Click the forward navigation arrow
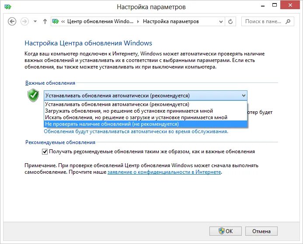The image size is (303, 244). click(x=24, y=21)
